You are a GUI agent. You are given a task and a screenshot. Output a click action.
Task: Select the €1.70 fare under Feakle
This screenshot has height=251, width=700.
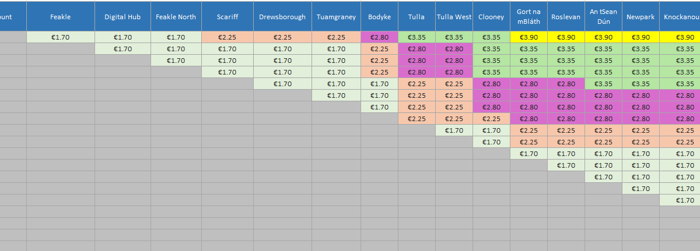(61, 37)
